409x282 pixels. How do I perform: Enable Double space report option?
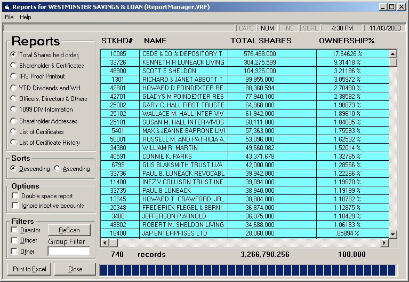15,196
